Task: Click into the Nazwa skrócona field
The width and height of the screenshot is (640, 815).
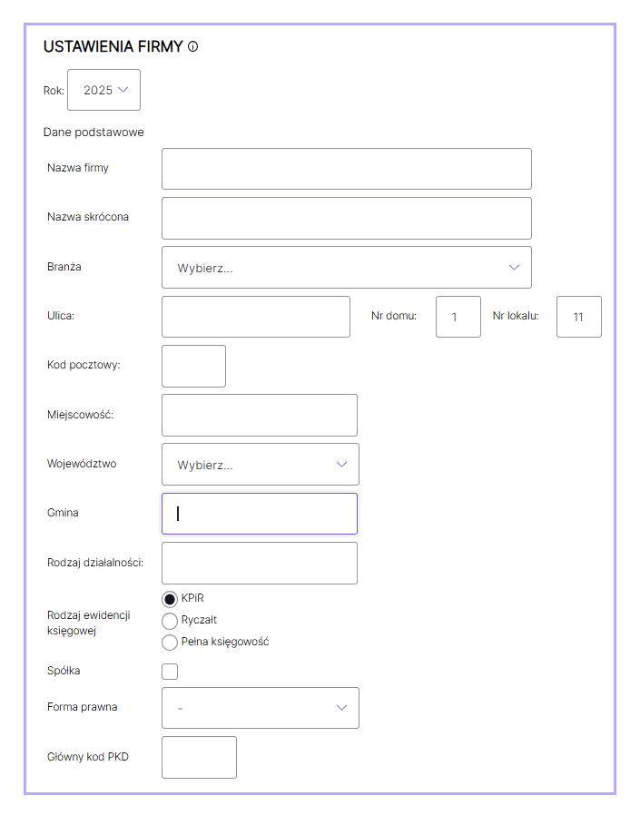Action: pyautogui.click(x=346, y=219)
